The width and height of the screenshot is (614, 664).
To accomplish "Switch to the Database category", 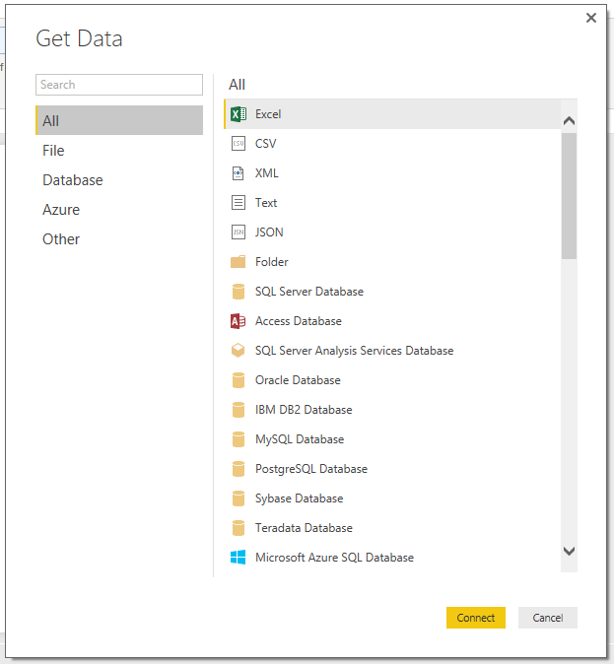I will pyautogui.click(x=72, y=180).
